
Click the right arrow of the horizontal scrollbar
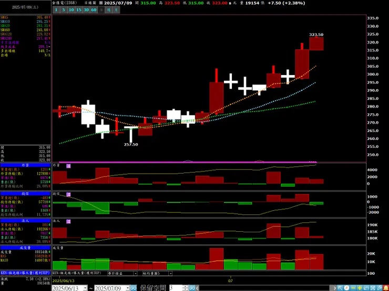click(334, 288)
